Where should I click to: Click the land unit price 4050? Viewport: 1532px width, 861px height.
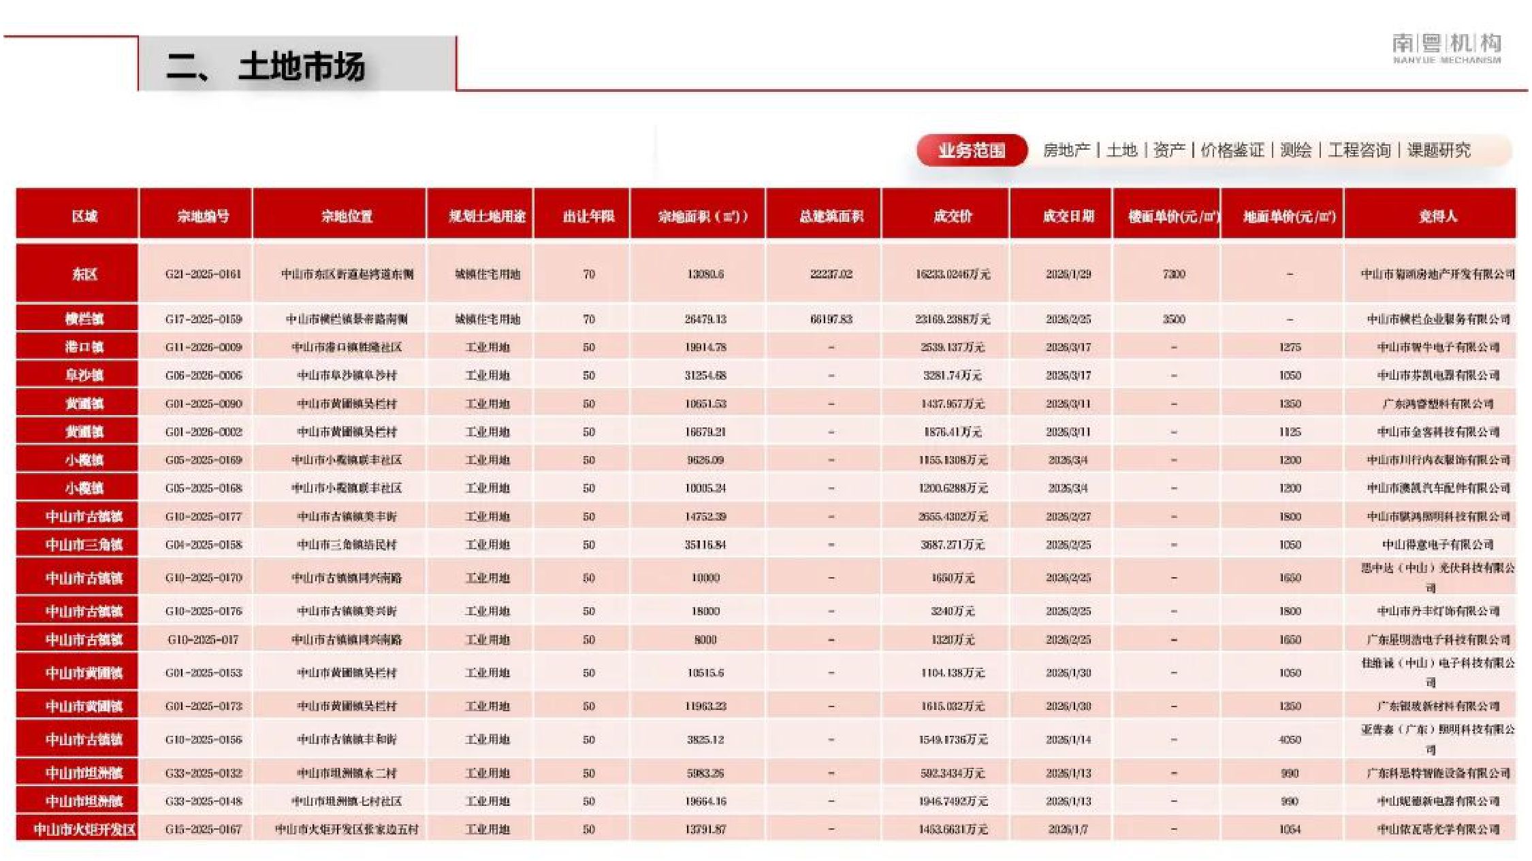click(1290, 740)
